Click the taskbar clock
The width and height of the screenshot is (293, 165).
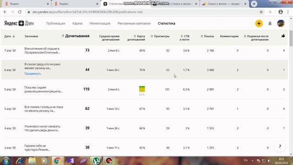click(281, 161)
